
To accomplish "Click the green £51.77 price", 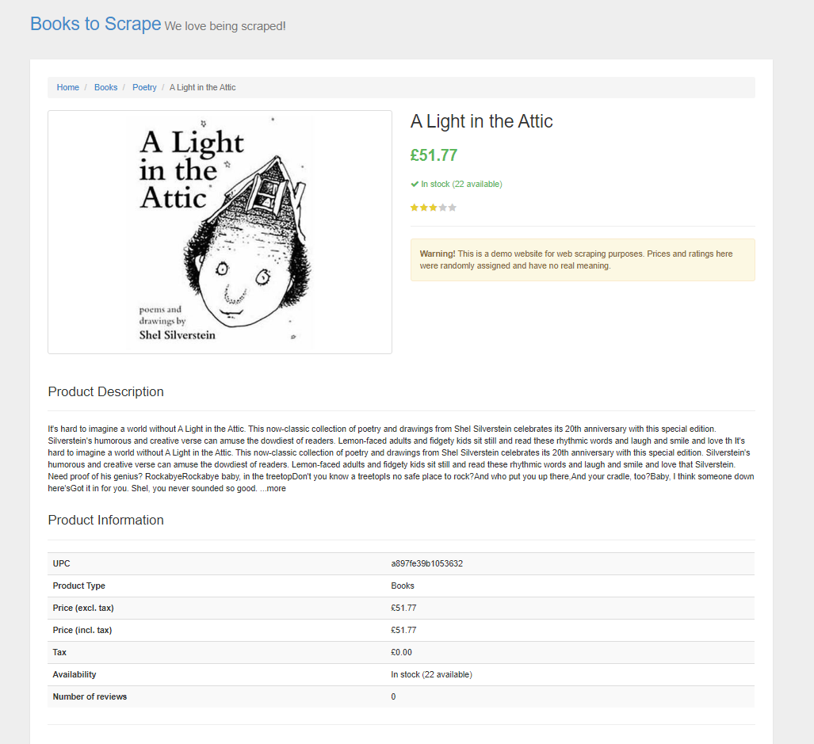I will click(434, 155).
